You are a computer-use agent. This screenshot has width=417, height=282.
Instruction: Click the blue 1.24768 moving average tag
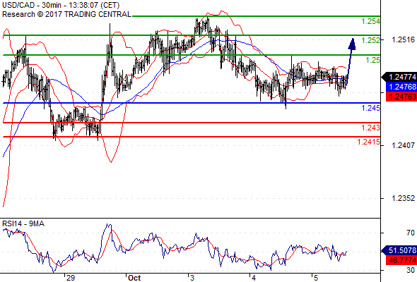401,87
